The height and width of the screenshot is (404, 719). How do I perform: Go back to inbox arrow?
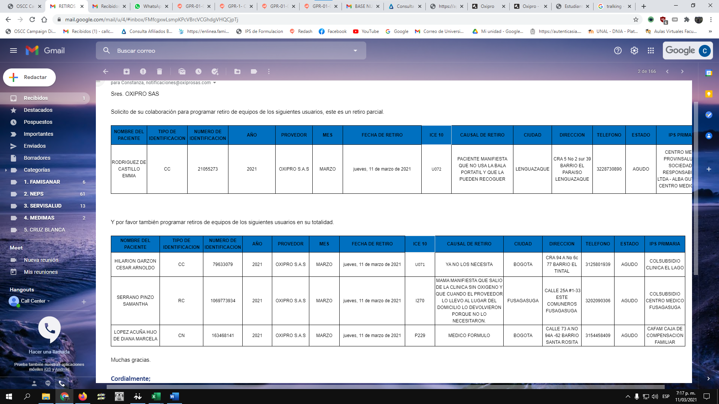[x=106, y=71]
